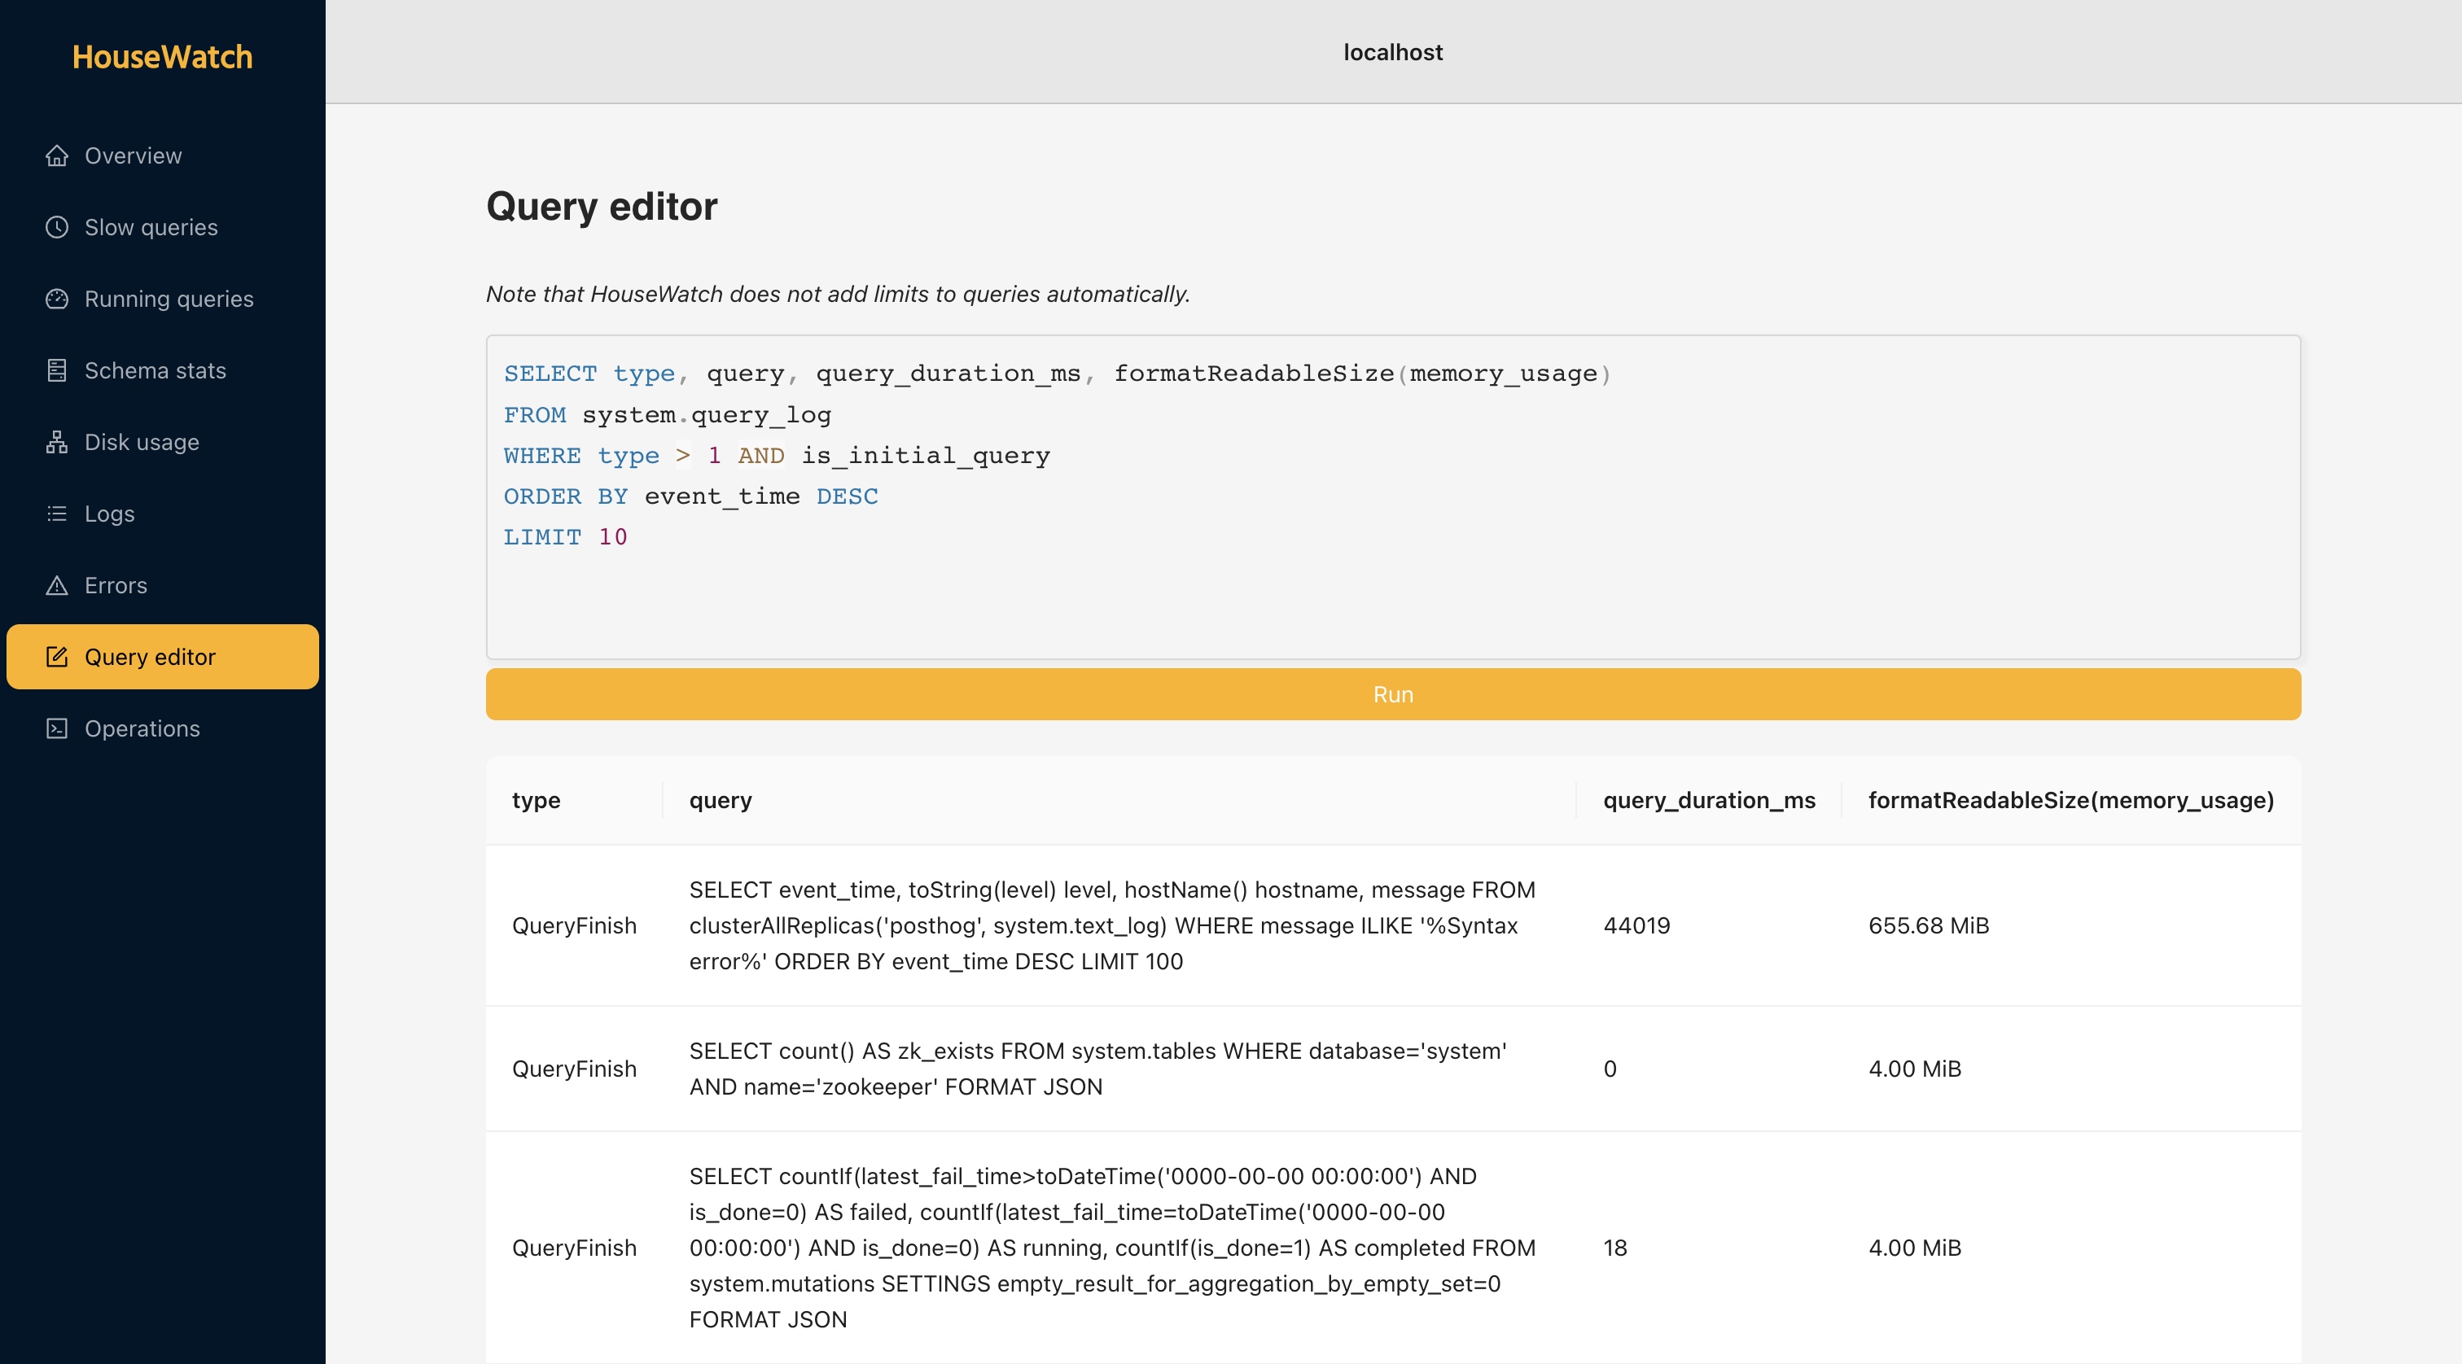This screenshot has height=1364, width=2462.
Task: Click the Slow queries clock icon
Action: tap(57, 227)
